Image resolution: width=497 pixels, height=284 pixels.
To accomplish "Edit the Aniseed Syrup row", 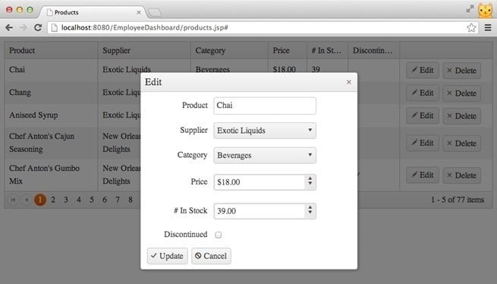I will point(423,116).
